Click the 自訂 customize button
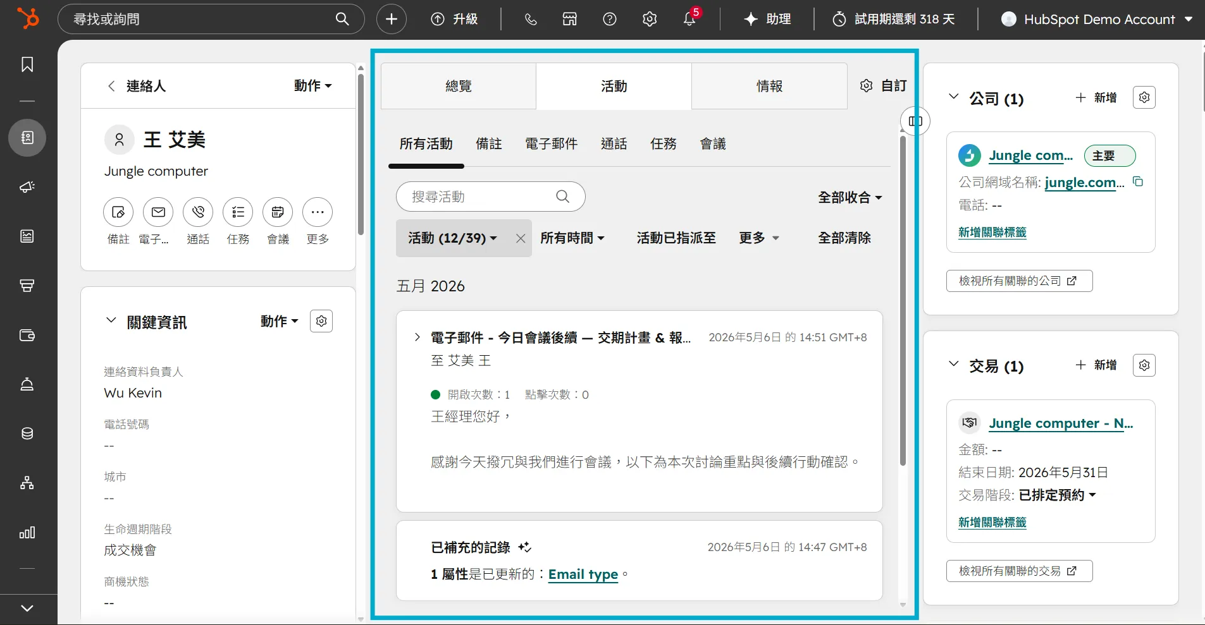This screenshot has width=1205, height=625. click(884, 85)
